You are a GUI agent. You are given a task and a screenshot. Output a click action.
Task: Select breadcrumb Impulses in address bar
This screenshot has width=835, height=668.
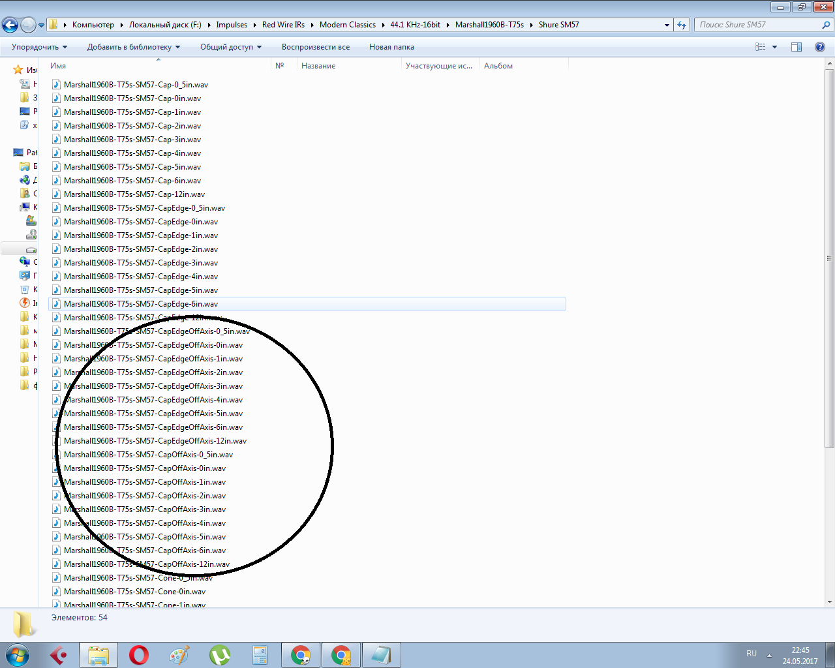click(x=232, y=25)
